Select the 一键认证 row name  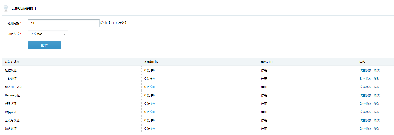11,79
